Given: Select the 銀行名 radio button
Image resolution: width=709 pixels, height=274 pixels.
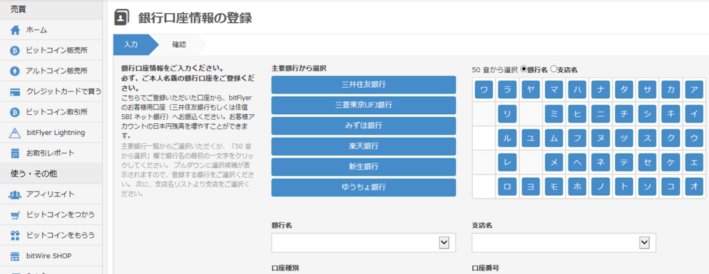Looking at the screenshot, I should [x=524, y=70].
